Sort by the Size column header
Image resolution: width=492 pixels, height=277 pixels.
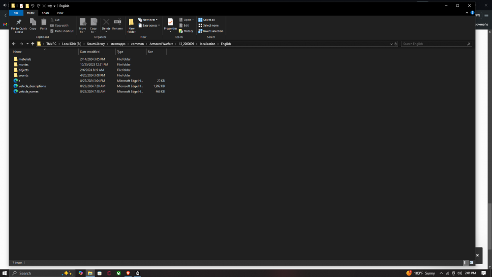(156, 52)
